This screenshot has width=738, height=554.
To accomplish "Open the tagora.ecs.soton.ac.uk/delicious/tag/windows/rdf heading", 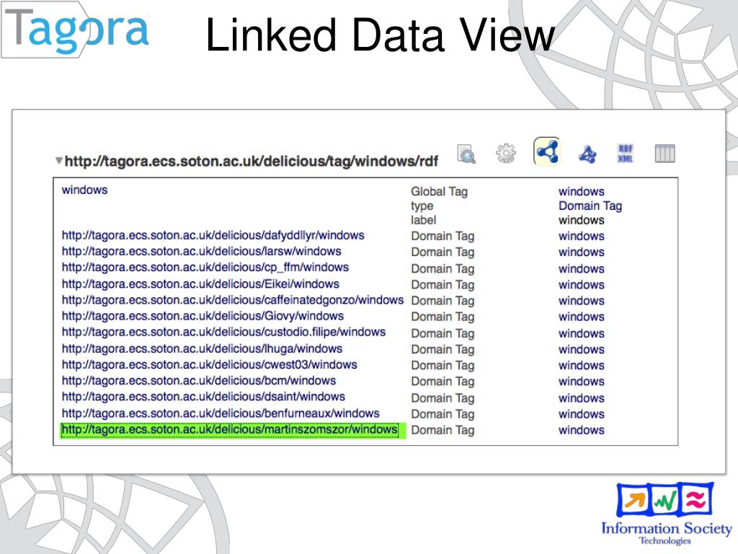I will pyautogui.click(x=252, y=161).
